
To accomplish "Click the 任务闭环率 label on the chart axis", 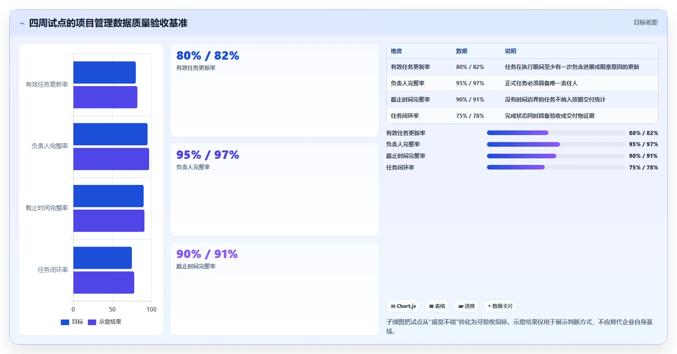I will click(x=53, y=270).
